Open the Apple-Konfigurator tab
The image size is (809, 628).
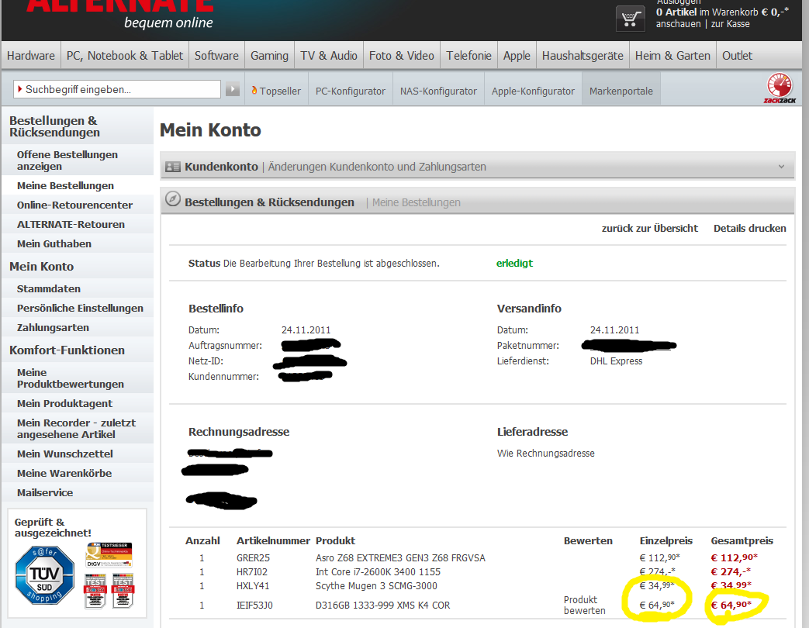coord(533,91)
